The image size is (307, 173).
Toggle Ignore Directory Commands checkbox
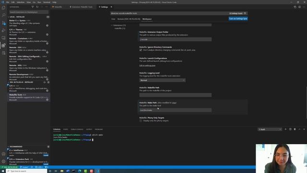click(141, 50)
